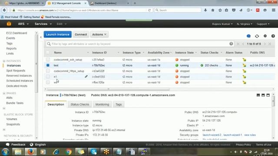Click the Connect button
278x156 pixels.
point(81,34)
